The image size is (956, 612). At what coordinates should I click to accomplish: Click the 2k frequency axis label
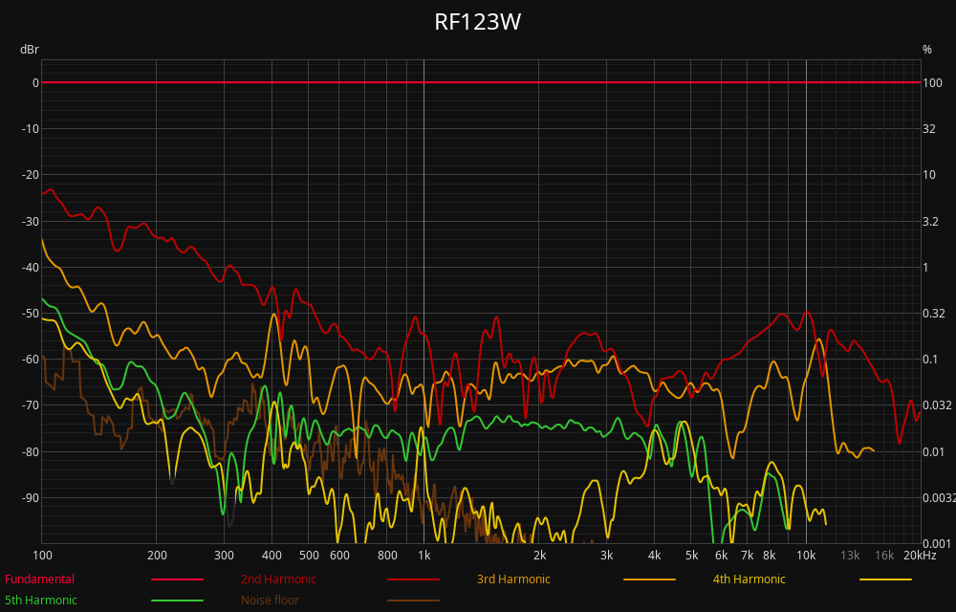point(539,556)
